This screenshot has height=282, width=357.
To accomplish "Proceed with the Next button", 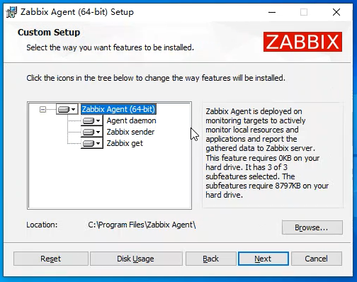I will [x=263, y=259].
